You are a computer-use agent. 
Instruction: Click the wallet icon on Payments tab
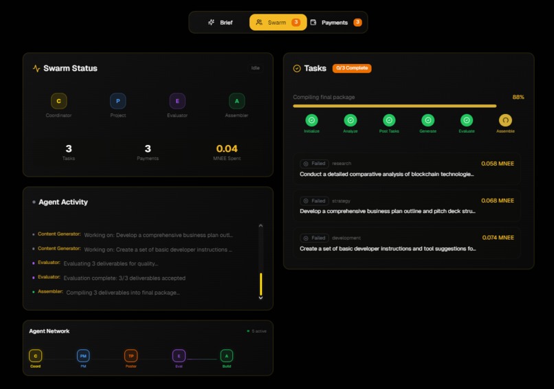tap(313, 22)
